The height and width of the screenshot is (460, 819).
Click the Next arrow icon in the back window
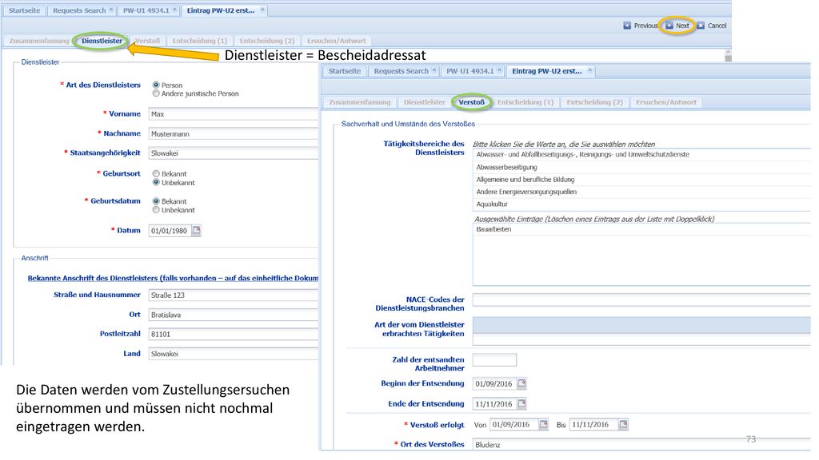click(669, 26)
